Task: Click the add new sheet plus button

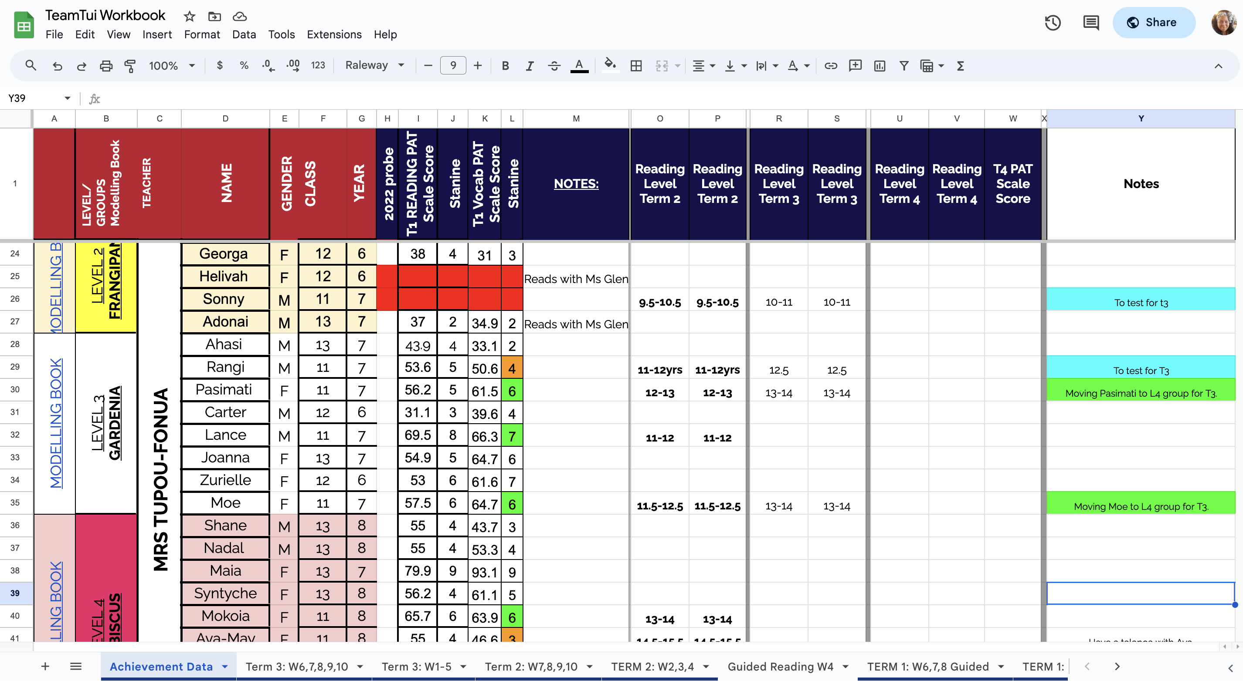Action: point(45,667)
